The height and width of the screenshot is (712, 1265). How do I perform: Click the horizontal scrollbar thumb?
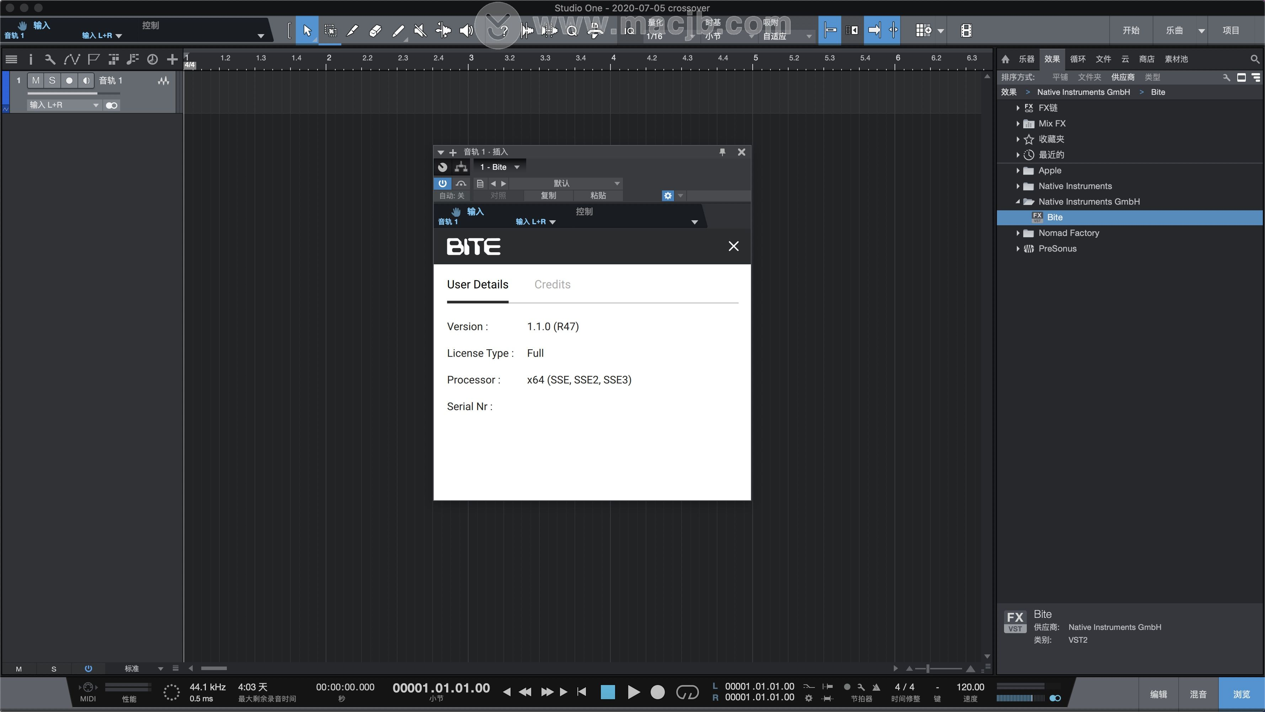[x=214, y=668]
